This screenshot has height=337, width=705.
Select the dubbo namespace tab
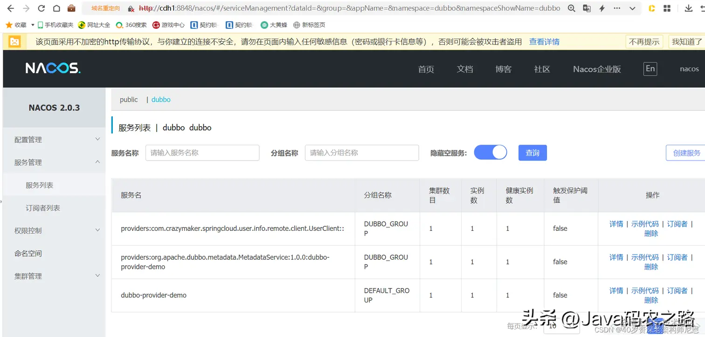tap(161, 100)
